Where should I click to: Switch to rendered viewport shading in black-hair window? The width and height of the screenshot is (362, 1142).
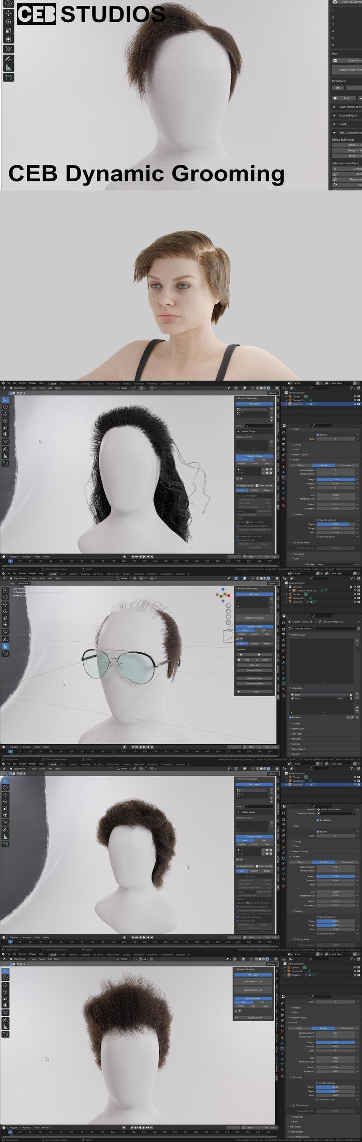[x=268, y=388]
